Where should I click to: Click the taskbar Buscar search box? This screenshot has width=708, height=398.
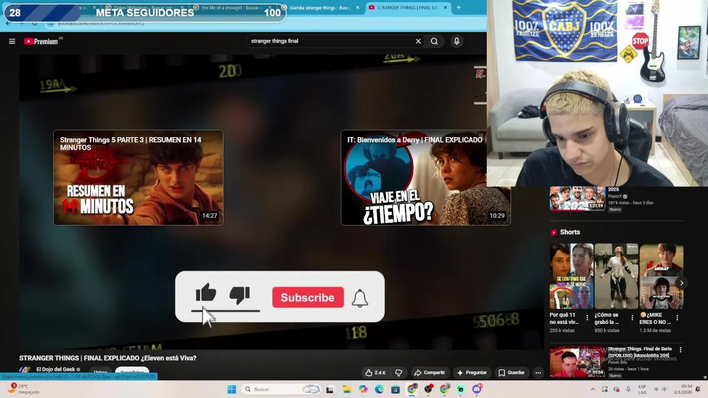(282, 389)
